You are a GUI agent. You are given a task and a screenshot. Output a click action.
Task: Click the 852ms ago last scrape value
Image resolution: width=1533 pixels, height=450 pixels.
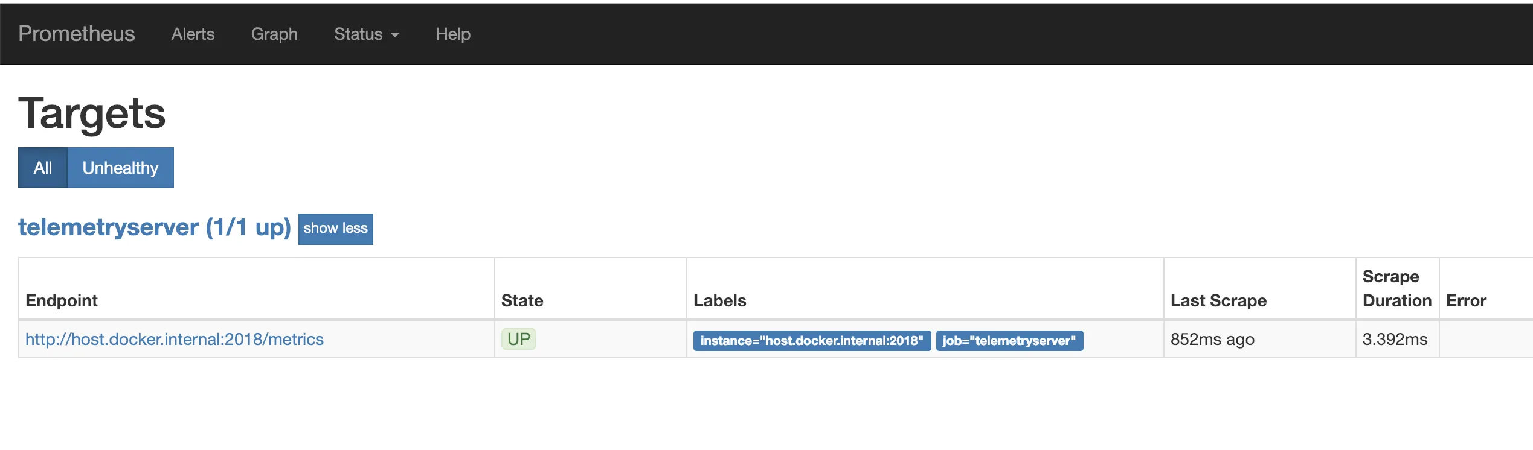point(1212,339)
